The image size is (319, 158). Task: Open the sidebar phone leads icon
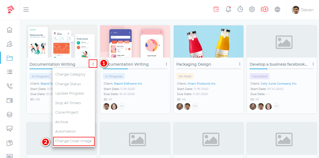tap(10, 86)
